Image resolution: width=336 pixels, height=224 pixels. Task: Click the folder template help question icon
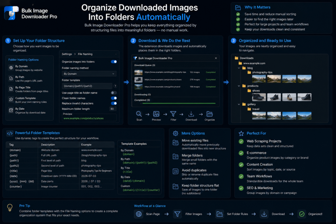click(115, 86)
